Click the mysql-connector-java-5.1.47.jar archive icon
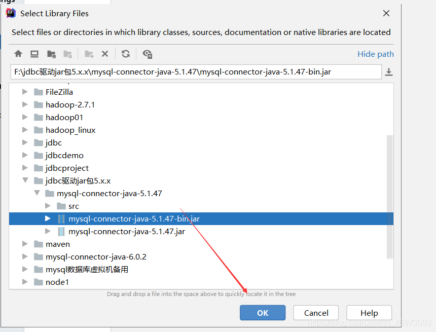Screen dimensions: 436x332 click(61, 231)
